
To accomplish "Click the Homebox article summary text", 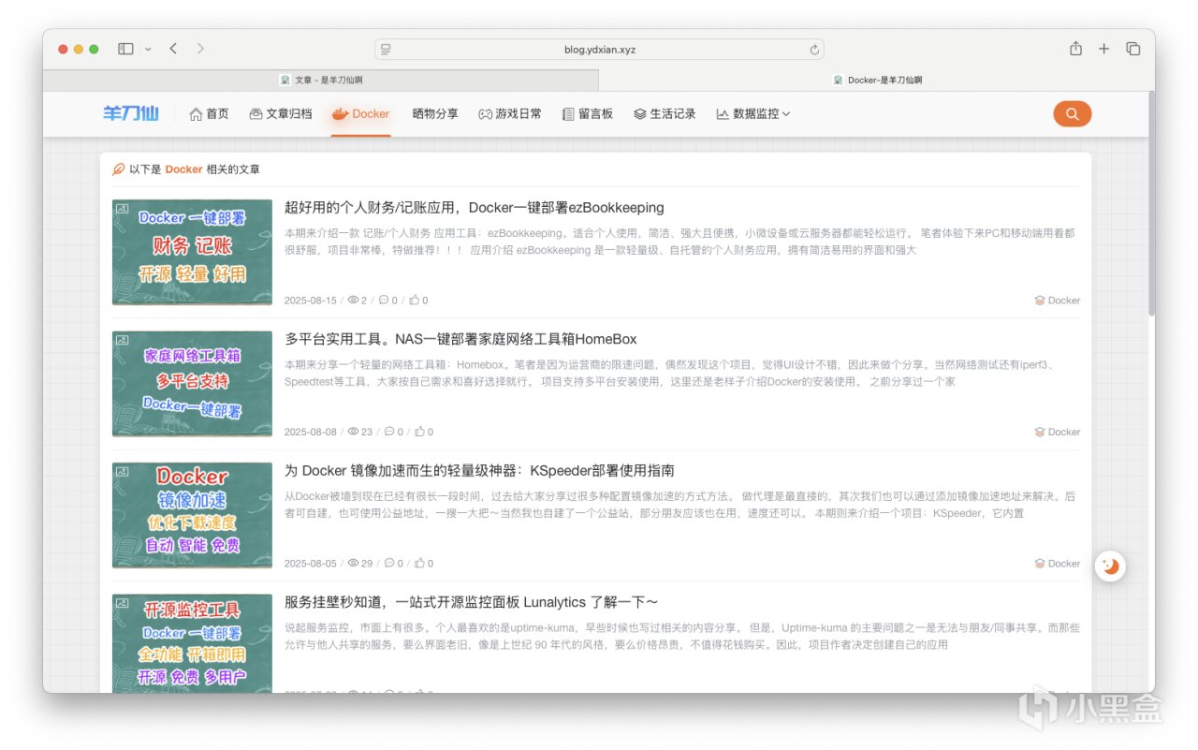I will pos(671,373).
